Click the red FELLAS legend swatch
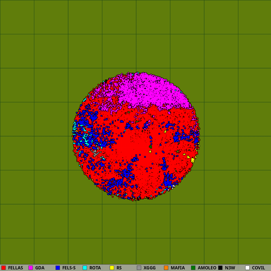The width and height of the screenshot is (271, 271). point(4,268)
